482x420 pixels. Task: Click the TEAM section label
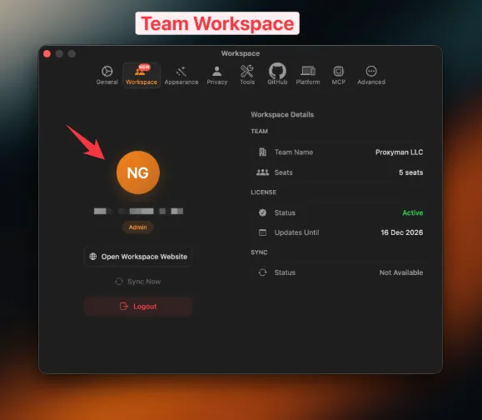pyautogui.click(x=259, y=131)
